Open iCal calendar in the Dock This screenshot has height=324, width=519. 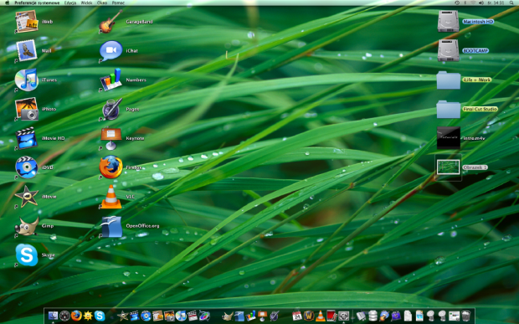click(x=297, y=316)
